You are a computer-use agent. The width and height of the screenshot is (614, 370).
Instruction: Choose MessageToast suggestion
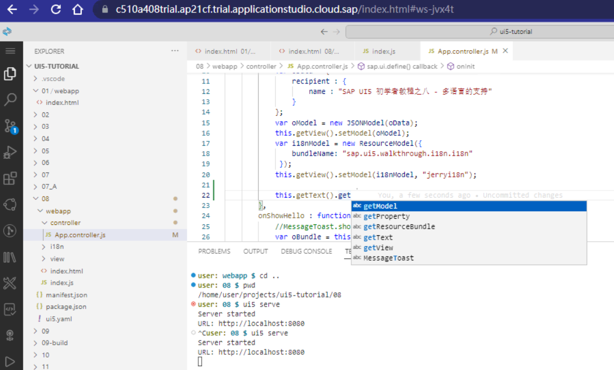click(469, 258)
